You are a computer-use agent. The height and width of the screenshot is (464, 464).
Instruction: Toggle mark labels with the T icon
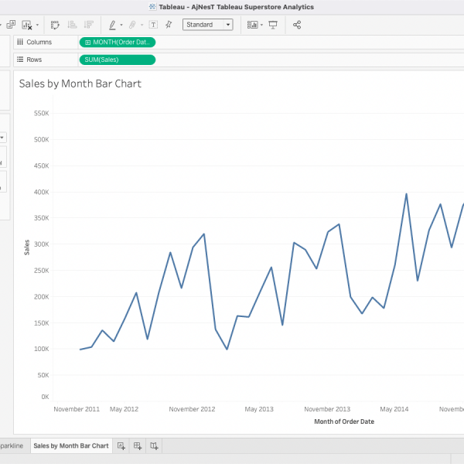[153, 25]
